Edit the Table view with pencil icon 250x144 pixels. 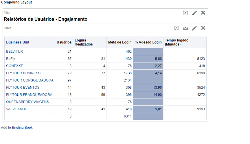click(x=194, y=28)
